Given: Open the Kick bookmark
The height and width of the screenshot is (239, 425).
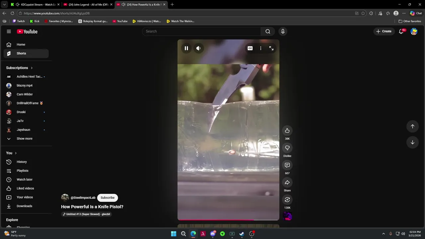Looking at the screenshot, I should coord(35,21).
